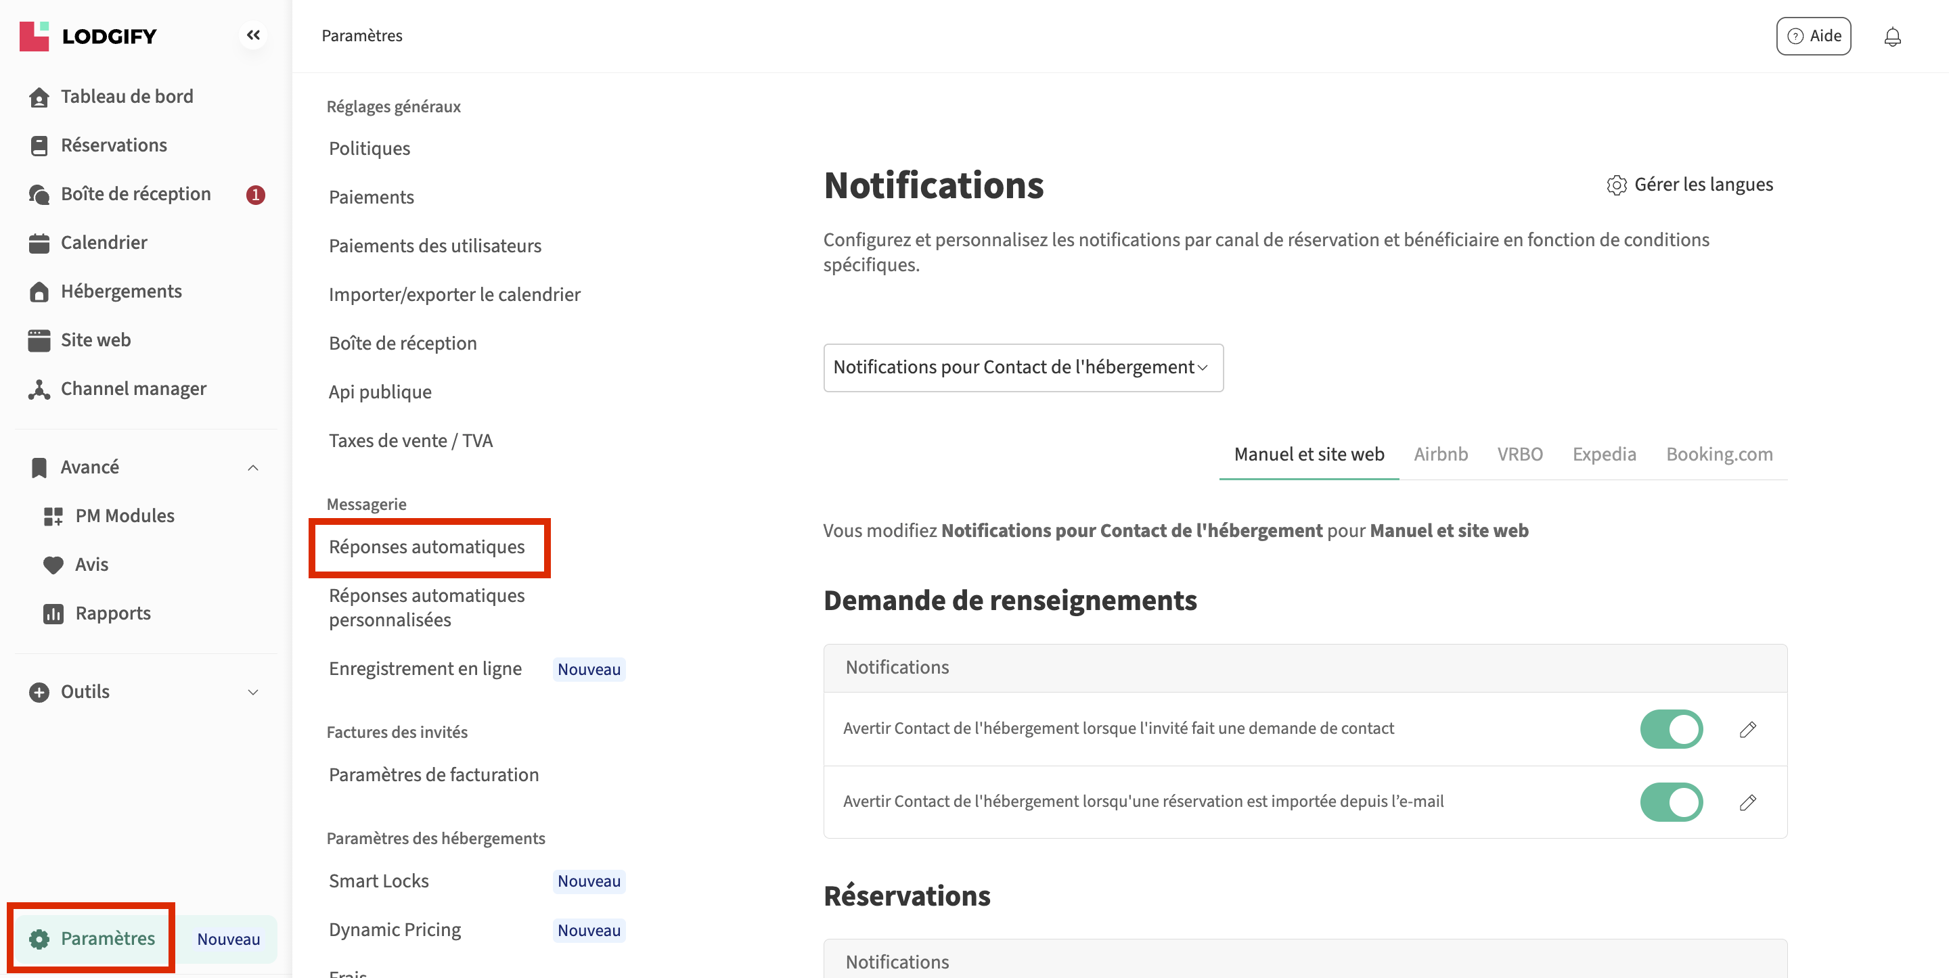Collapse sidebar with double-chevron icon
Screen dimensions: 1949x978
(x=254, y=34)
